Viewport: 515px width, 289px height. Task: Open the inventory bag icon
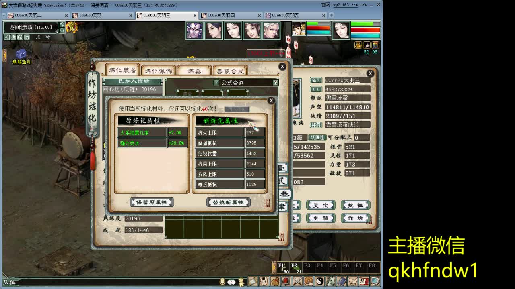click(275, 281)
